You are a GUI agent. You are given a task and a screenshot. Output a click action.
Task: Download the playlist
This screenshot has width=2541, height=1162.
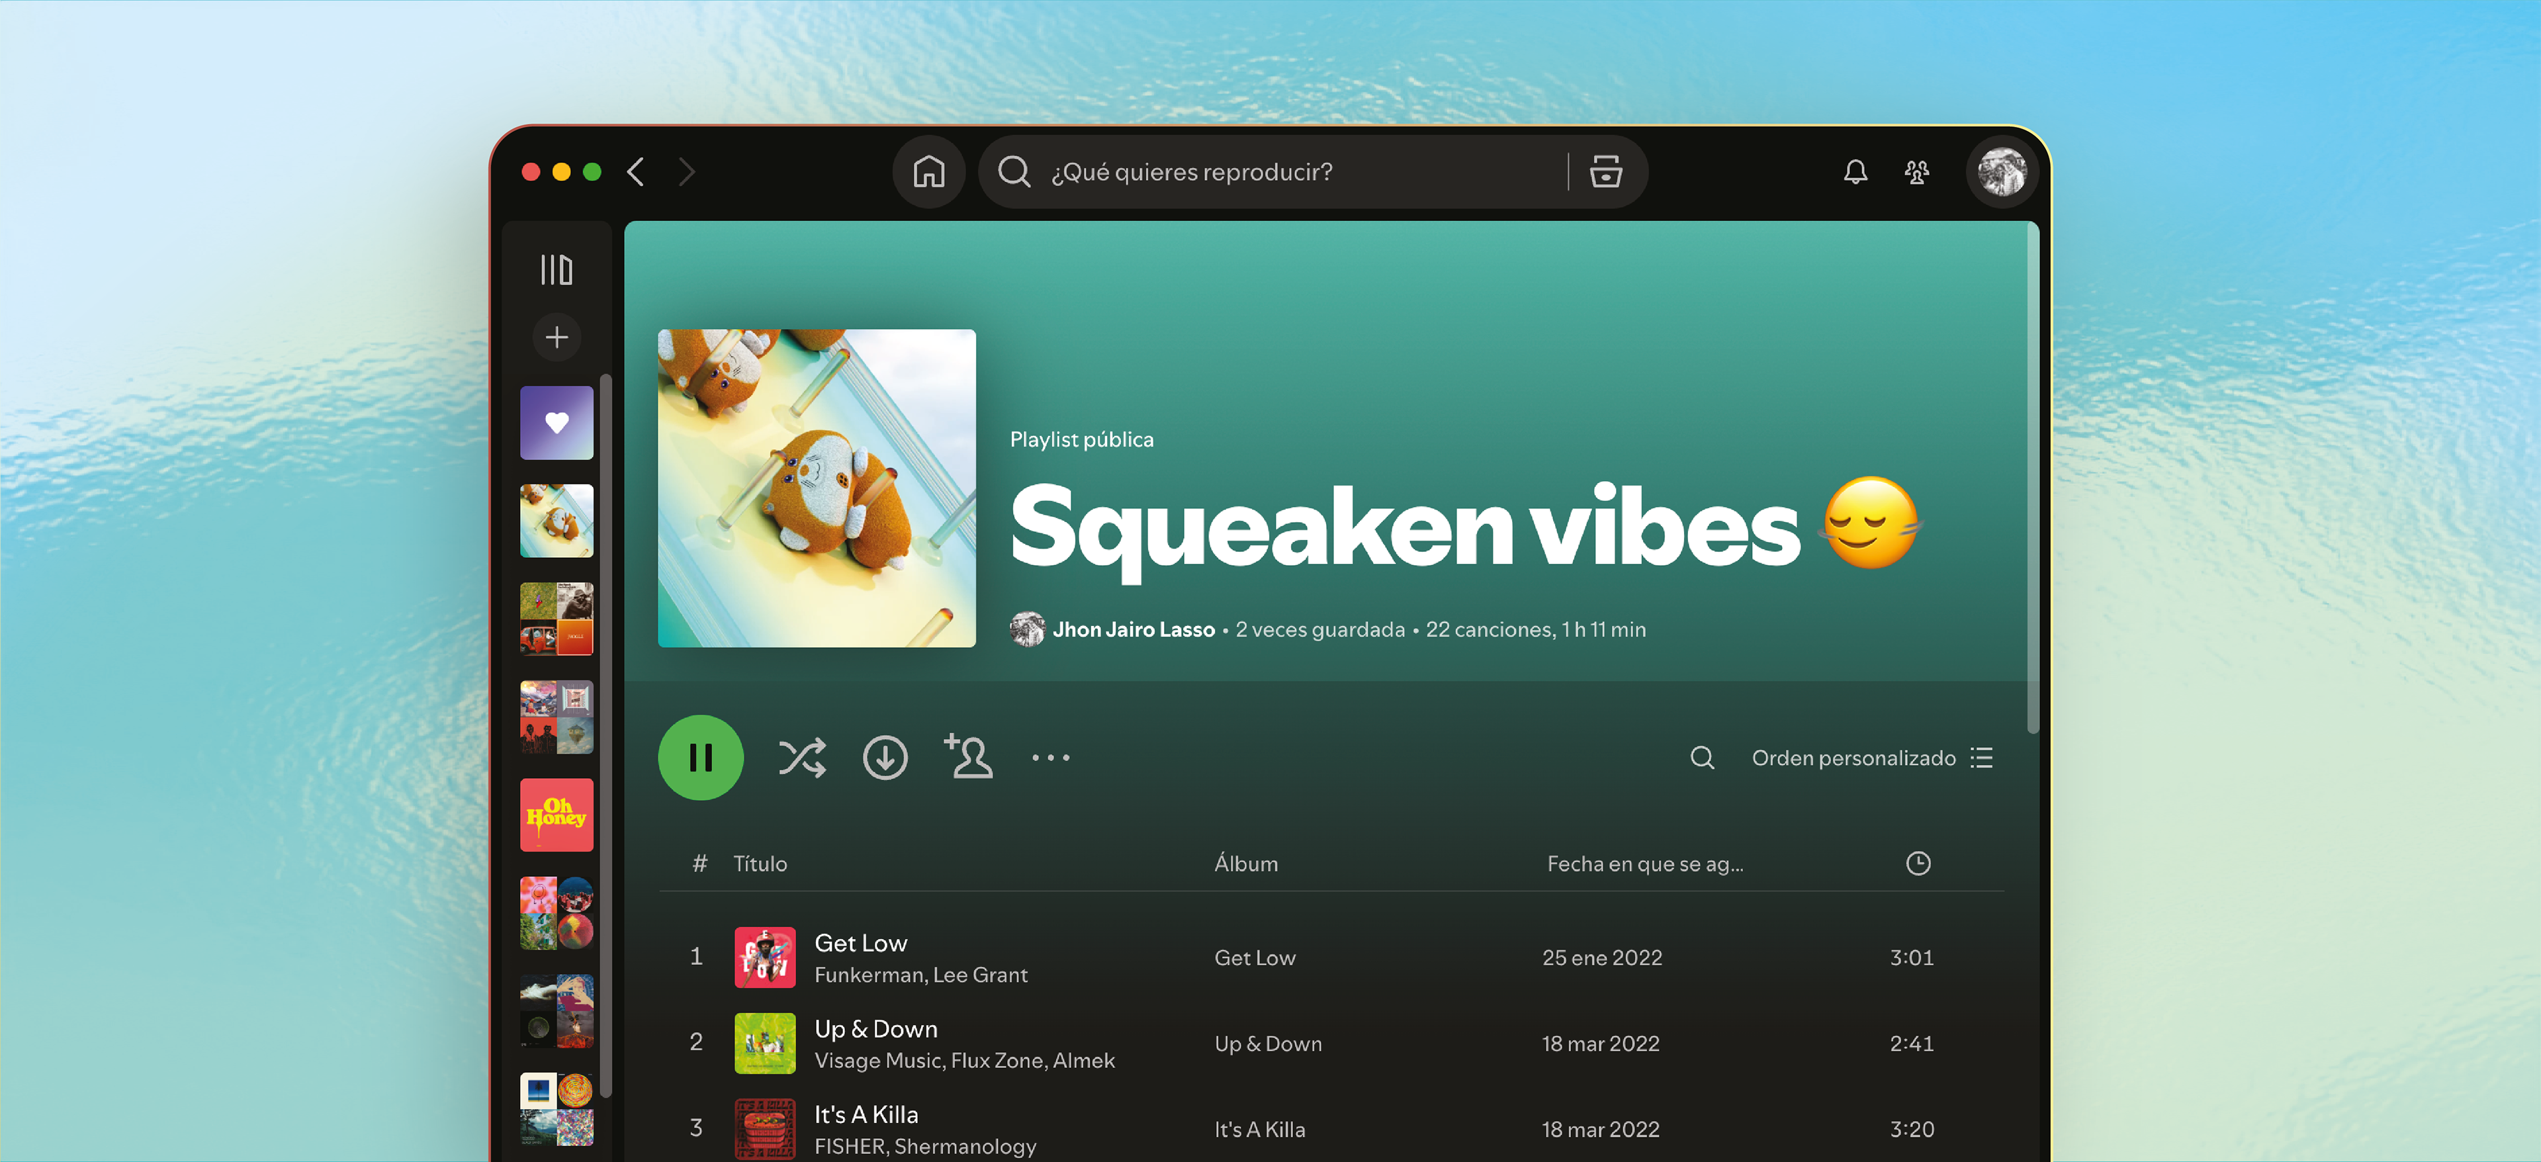coord(885,758)
